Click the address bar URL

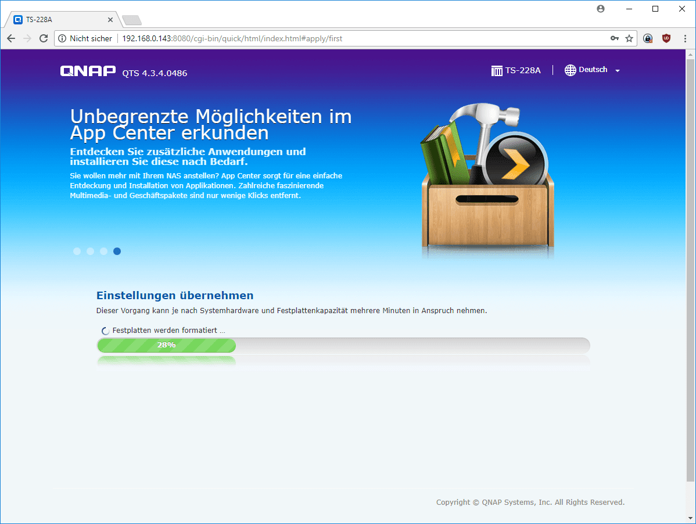pyautogui.click(x=232, y=38)
